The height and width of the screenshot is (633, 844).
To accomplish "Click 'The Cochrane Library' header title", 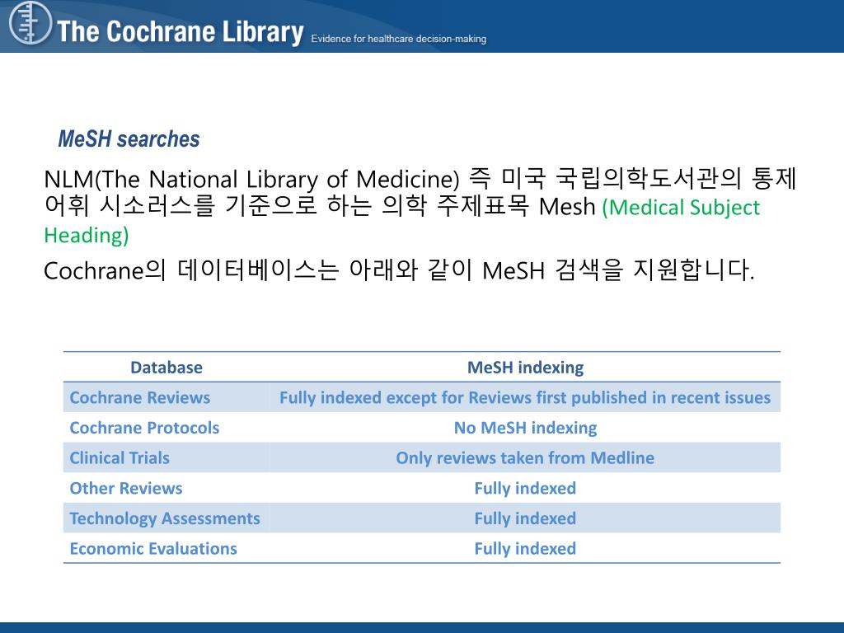I will 181,31.
